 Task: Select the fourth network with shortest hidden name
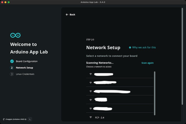click(x=101, y=100)
